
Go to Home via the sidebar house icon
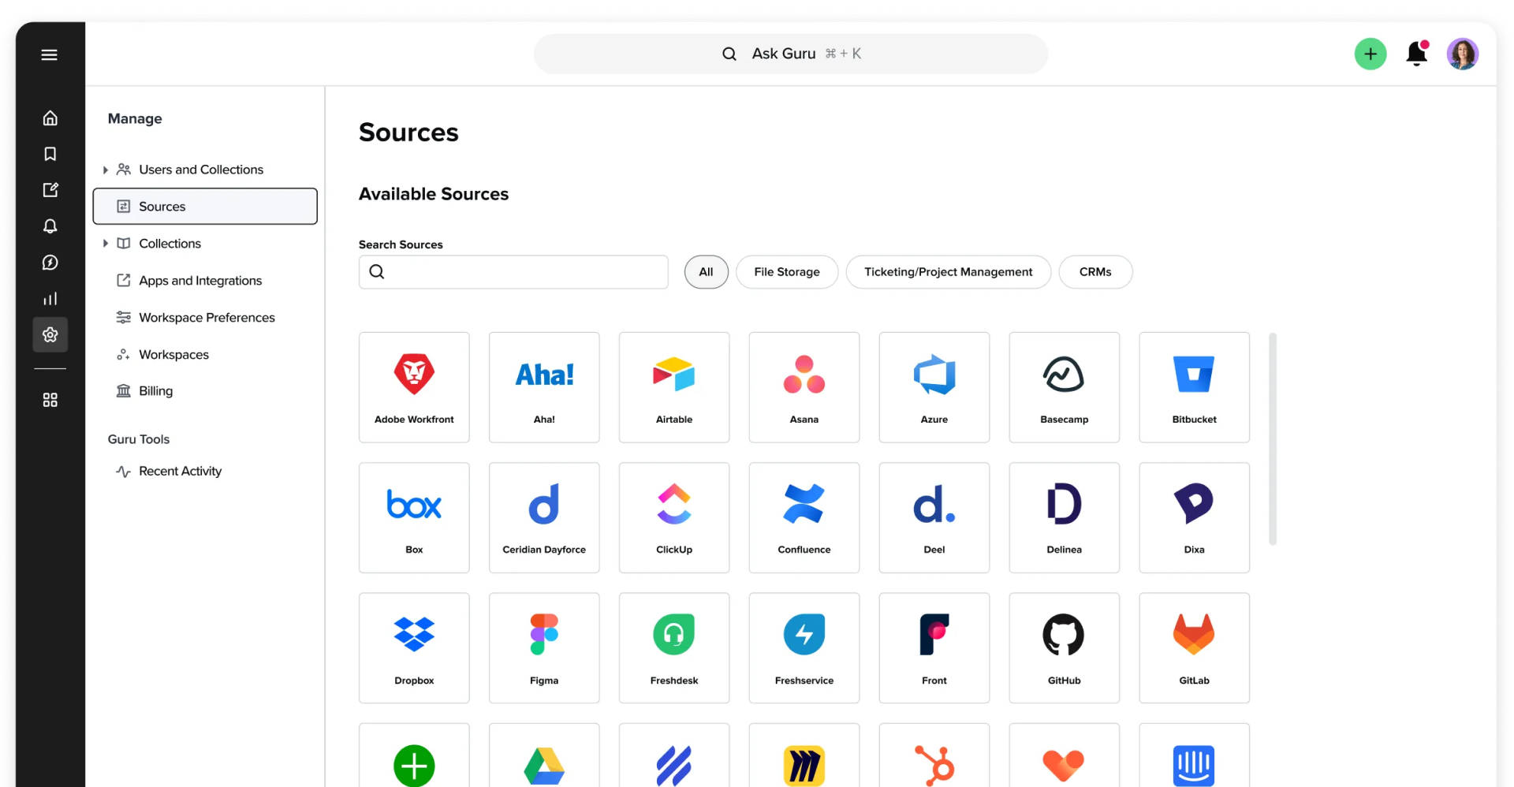[x=50, y=118]
